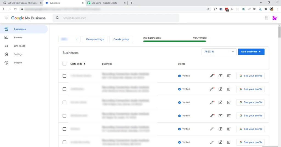Open the main hamburger menu
This screenshot has height=147, width=281.
6,18
